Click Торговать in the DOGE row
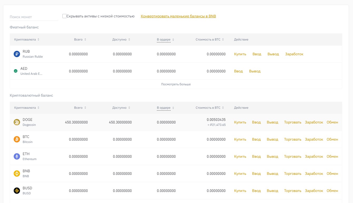This screenshot has height=203, width=353. [x=293, y=122]
